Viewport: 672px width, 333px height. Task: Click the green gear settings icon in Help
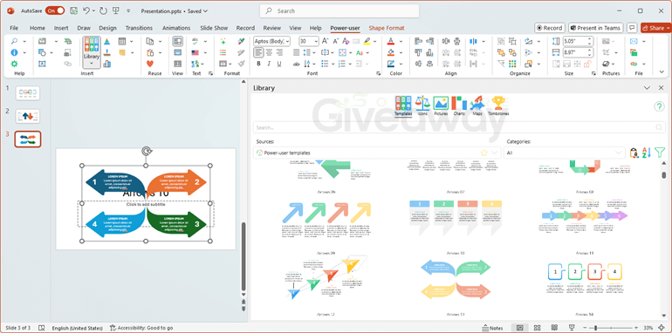(14, 64)
